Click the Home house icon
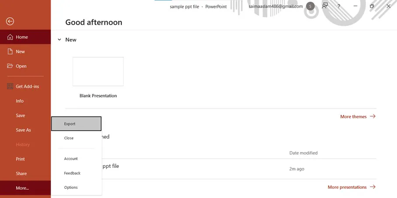Image resolution: width=397 pixels, height=198 pixels. tap(10, 37)
